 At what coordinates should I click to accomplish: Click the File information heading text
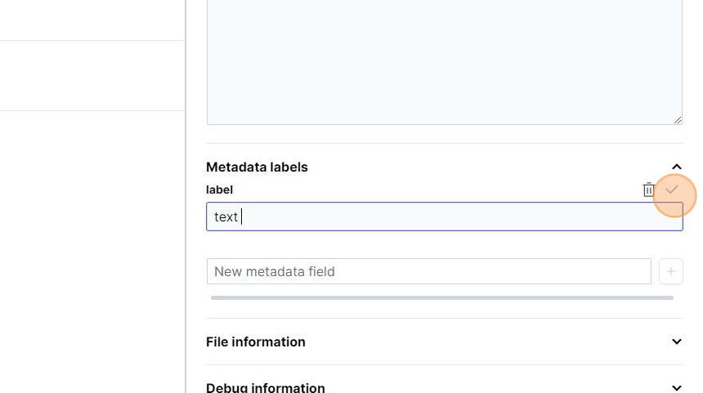point(256,342)
